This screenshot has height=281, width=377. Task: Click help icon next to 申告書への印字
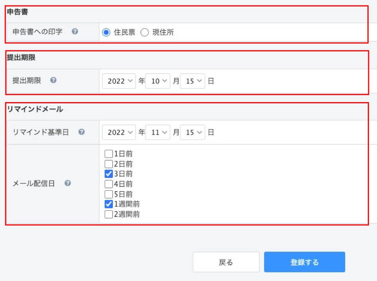tap(74, 32)
